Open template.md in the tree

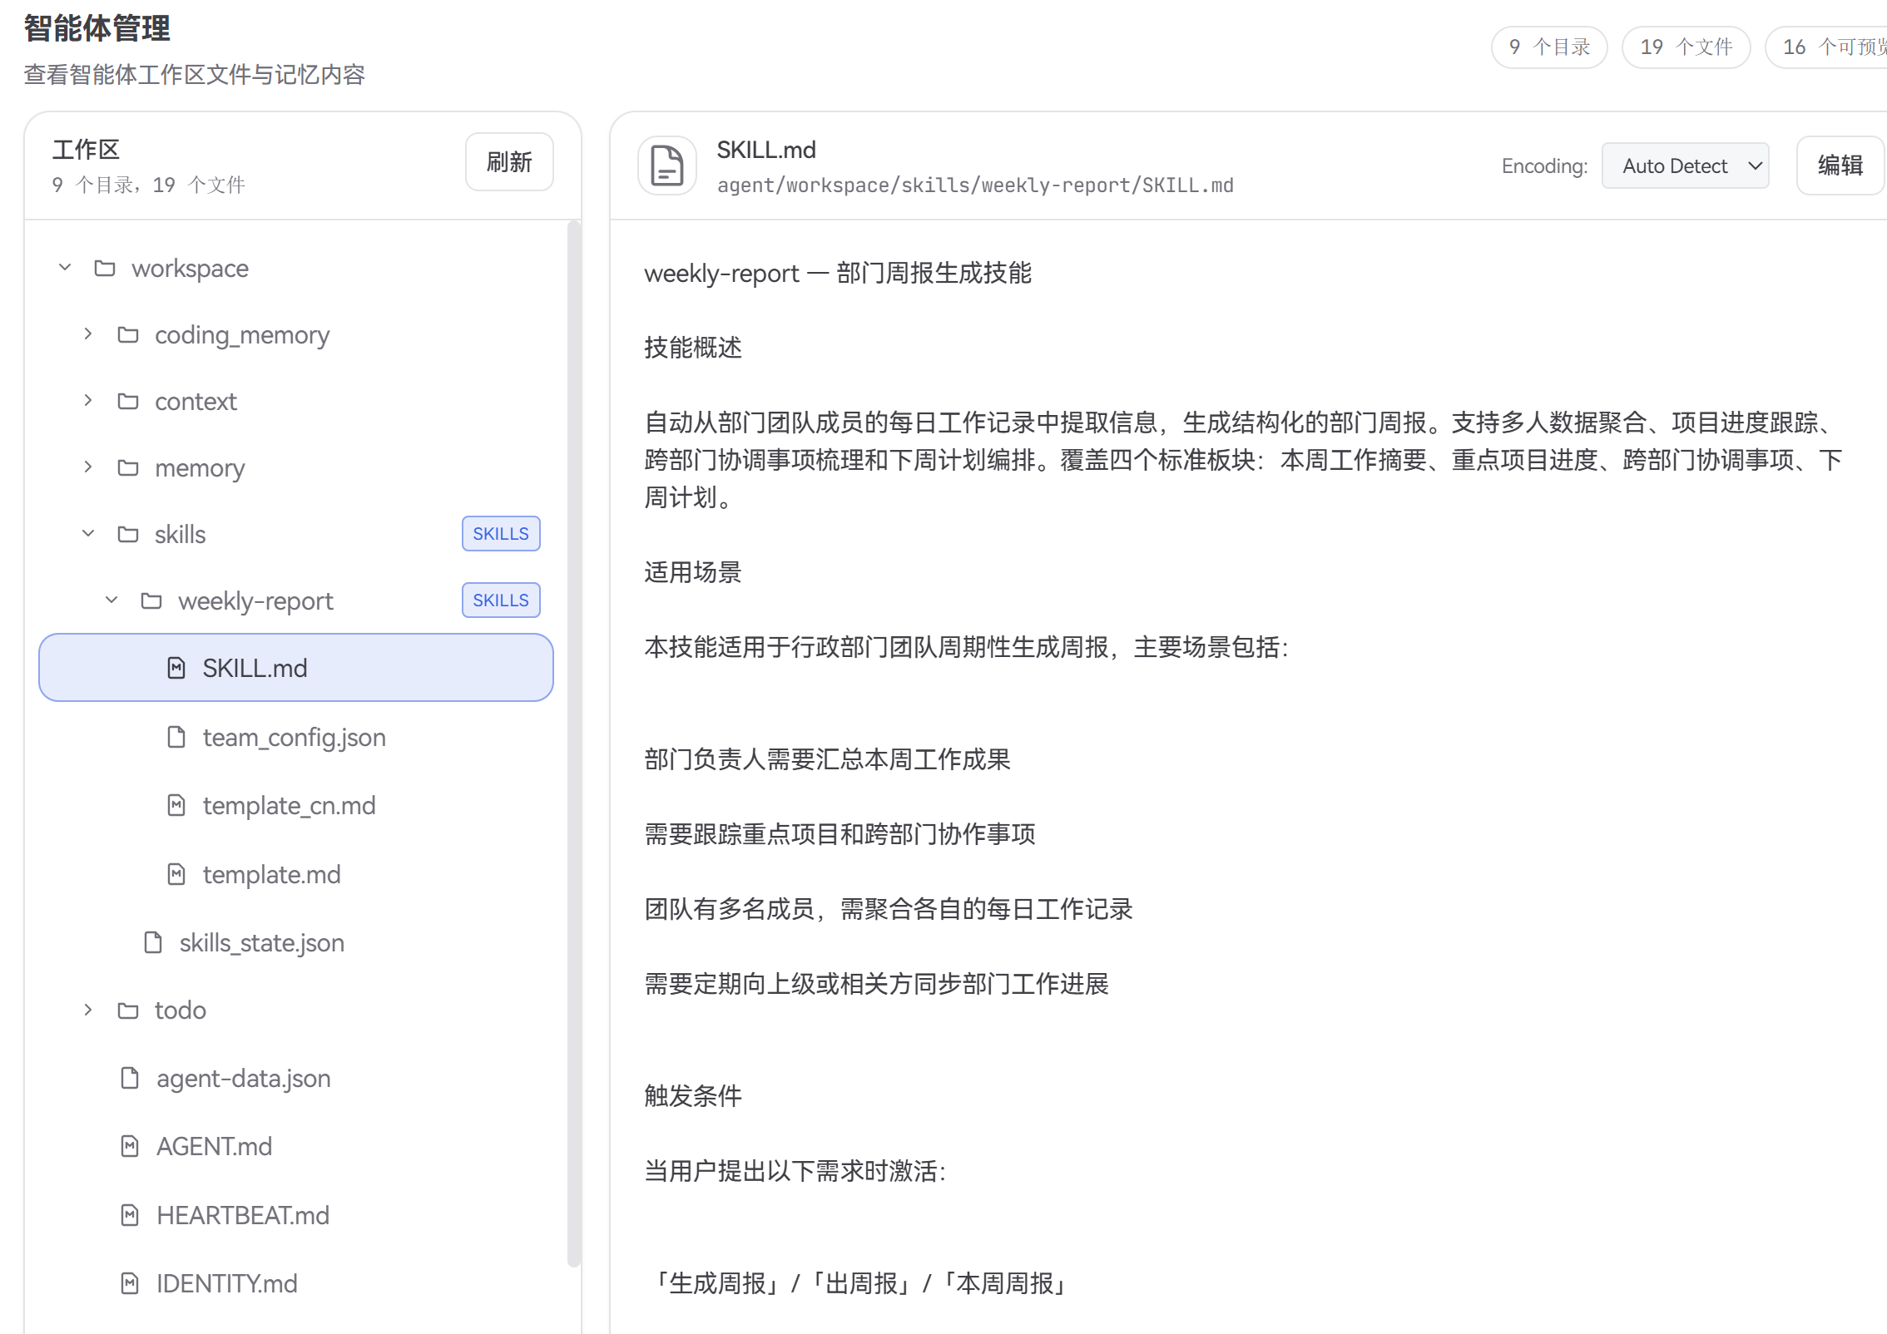pyautogui.click(x=272, y=874)
